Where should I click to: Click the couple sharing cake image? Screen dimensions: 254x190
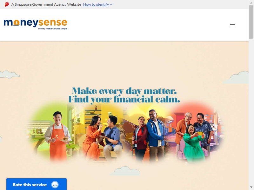click(x=102, y=138)
